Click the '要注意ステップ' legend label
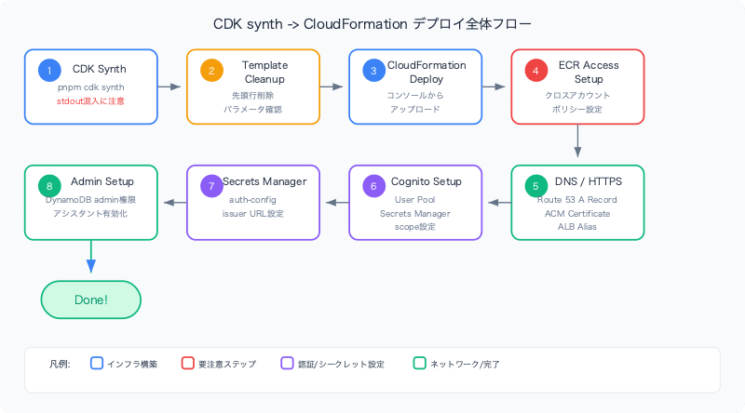Image resolution: width=745 pixels, height=413 pixels. point(227,364)
